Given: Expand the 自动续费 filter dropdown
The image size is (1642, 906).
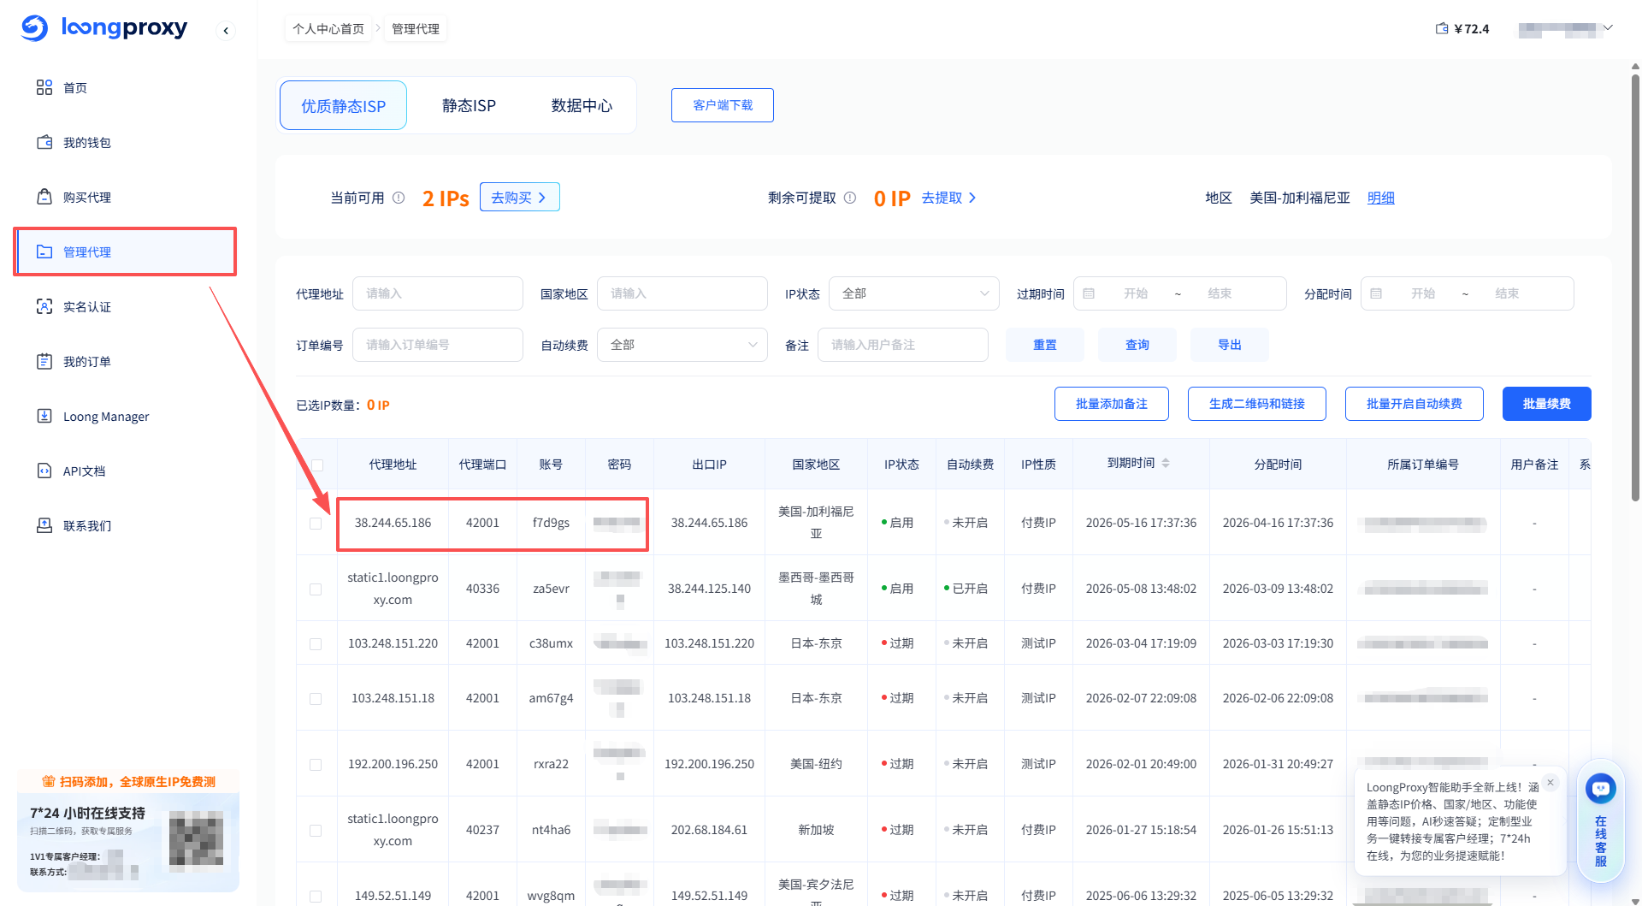Looking at the screenshot, I should pos(682,345).
